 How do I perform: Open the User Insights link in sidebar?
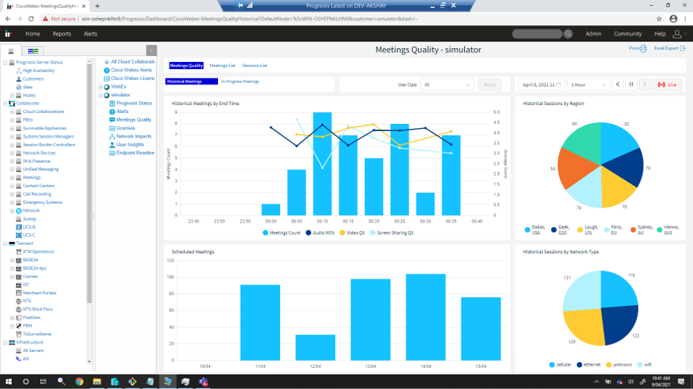[x=131, y=144]
